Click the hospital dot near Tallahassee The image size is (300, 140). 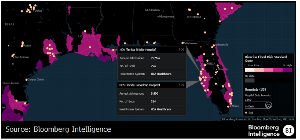183,43
